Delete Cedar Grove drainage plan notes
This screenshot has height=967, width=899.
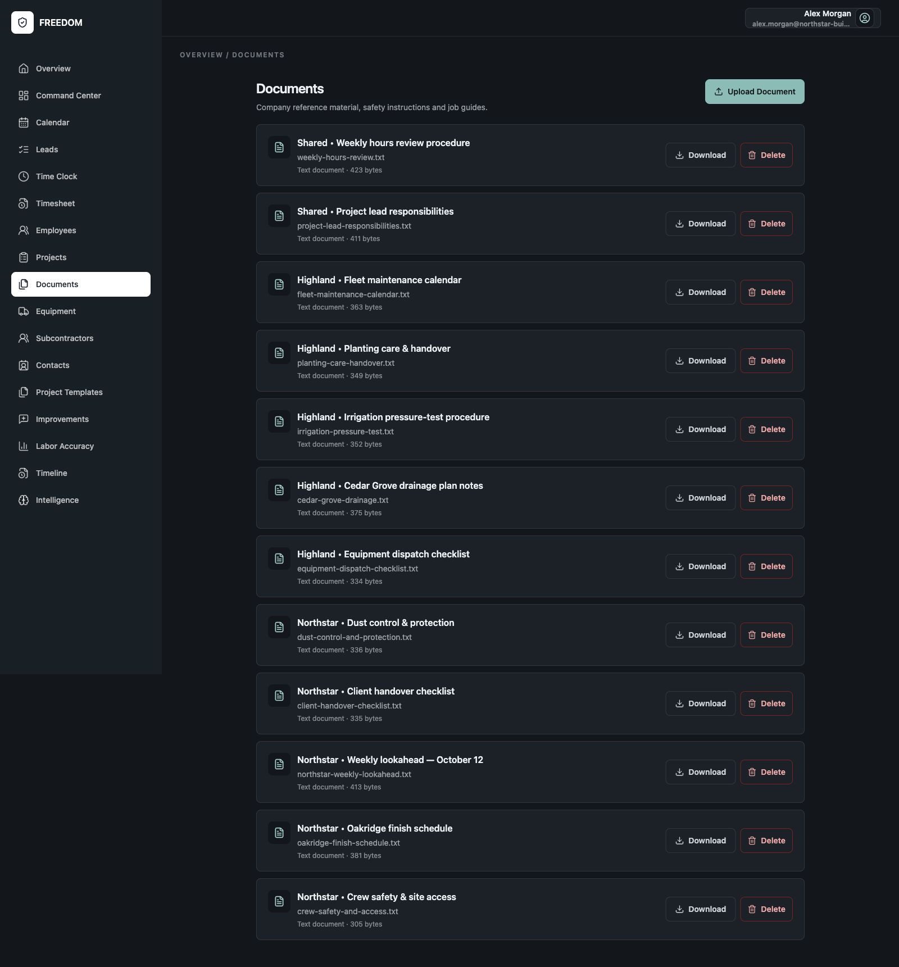click(766, 498)
